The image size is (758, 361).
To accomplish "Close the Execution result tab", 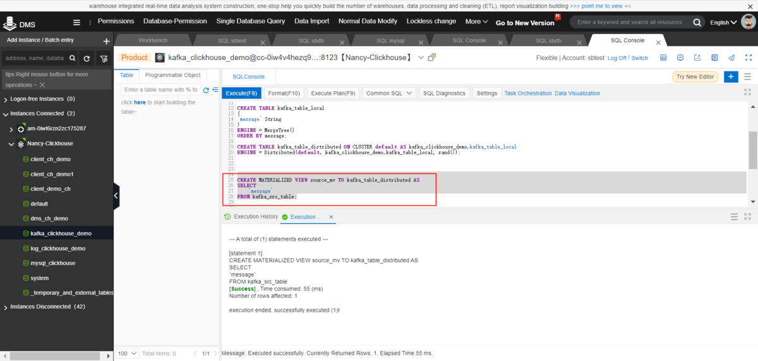I will tap(332, 217).
